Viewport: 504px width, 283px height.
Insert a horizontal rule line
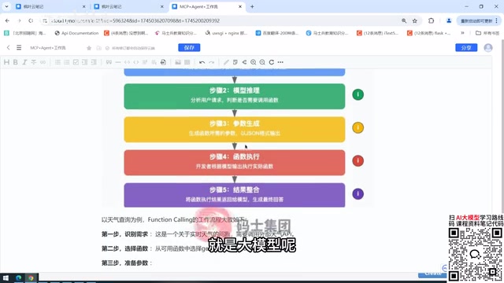[118, 62]
